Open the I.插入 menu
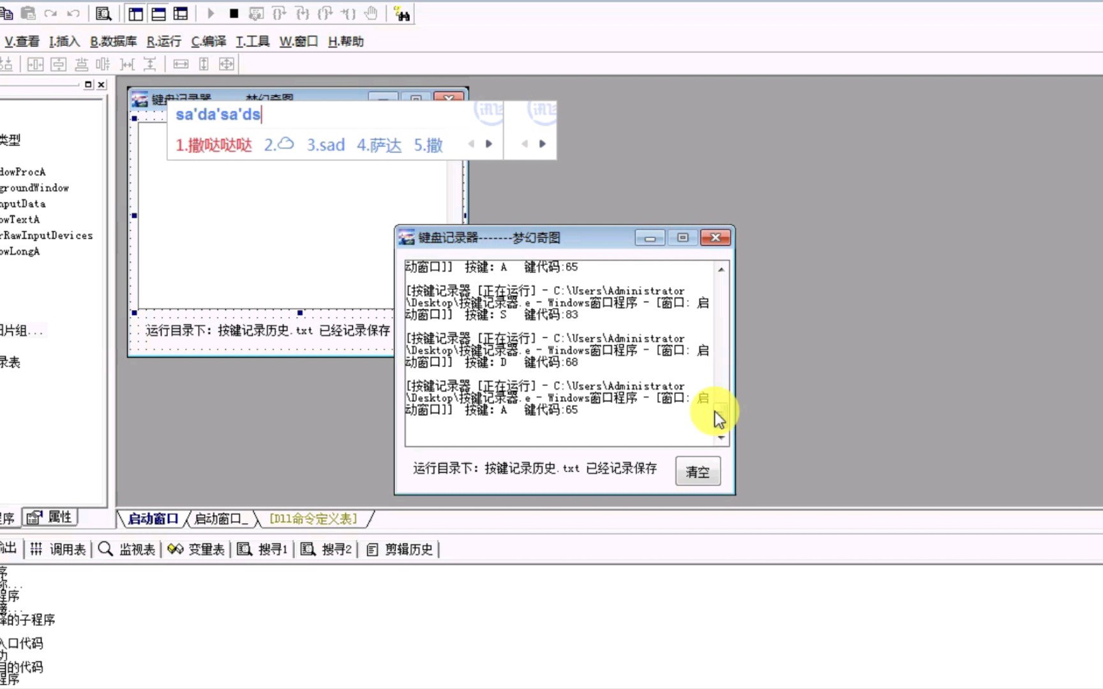The image size is (1103, 689). tap(64, 41)
